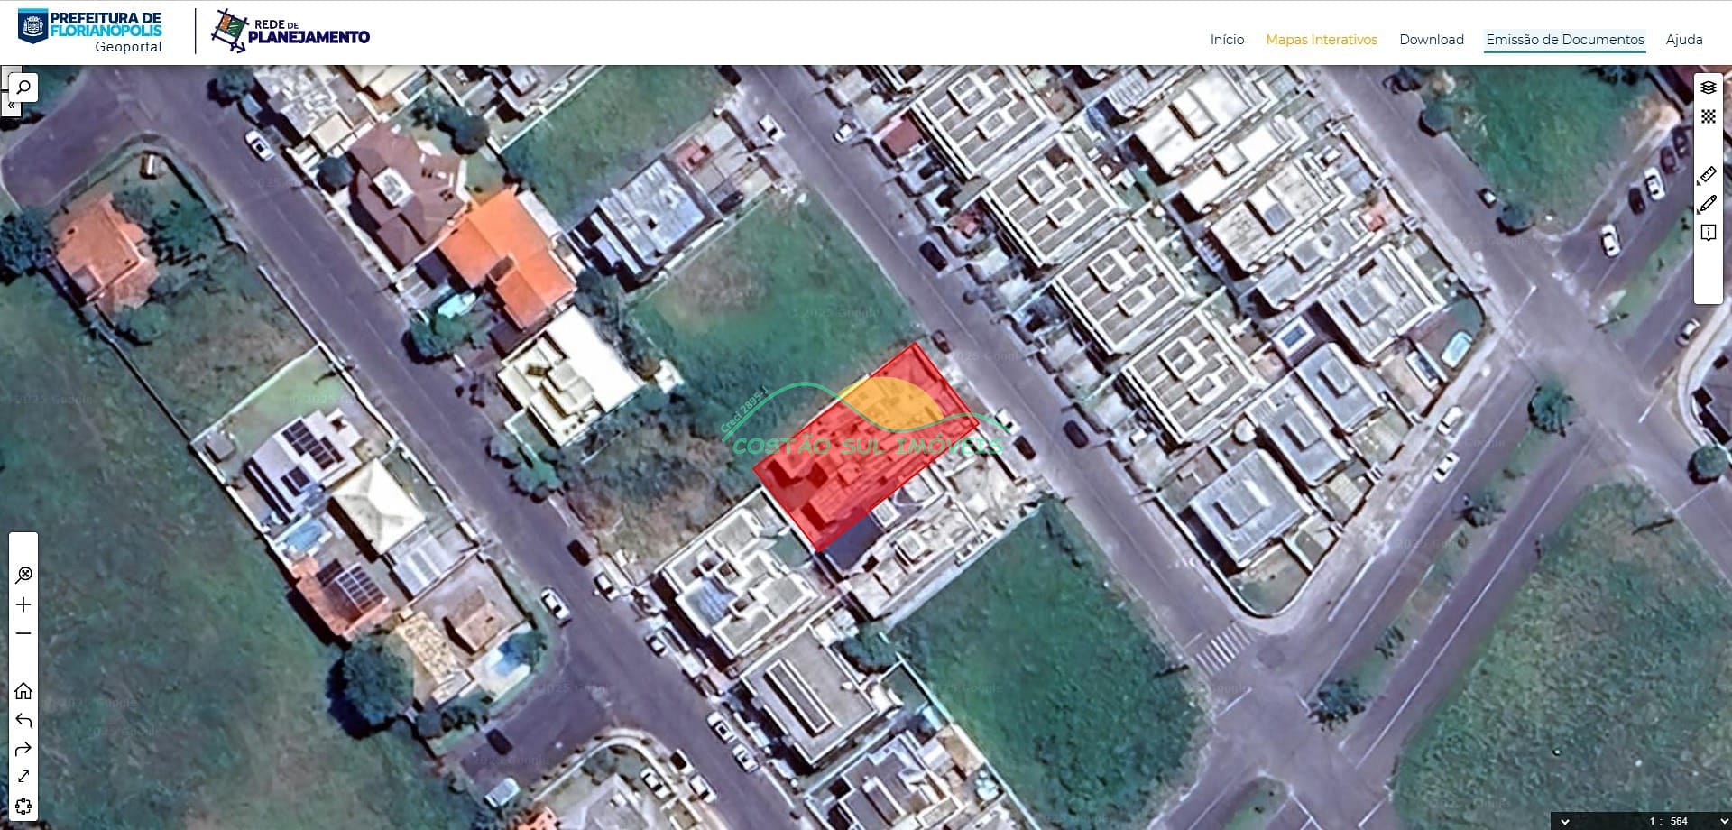Click the zoom-to-extent magnifier icon

point(23,575)
